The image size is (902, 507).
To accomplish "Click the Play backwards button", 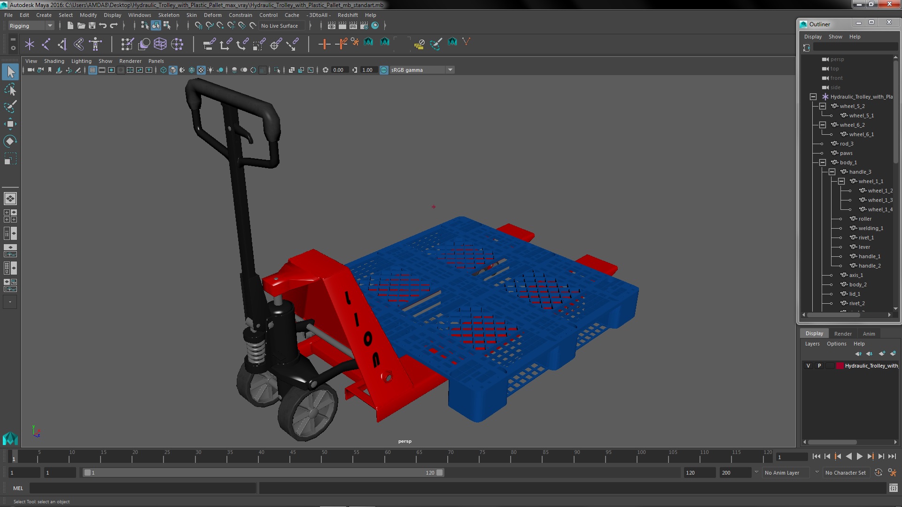I will tap(848, 456).
